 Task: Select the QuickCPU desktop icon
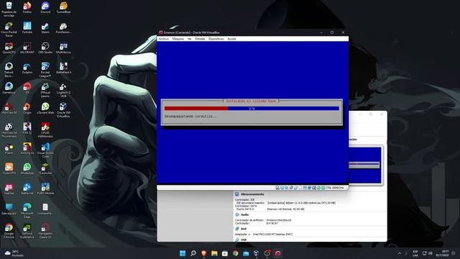click(x=9, y=48)
